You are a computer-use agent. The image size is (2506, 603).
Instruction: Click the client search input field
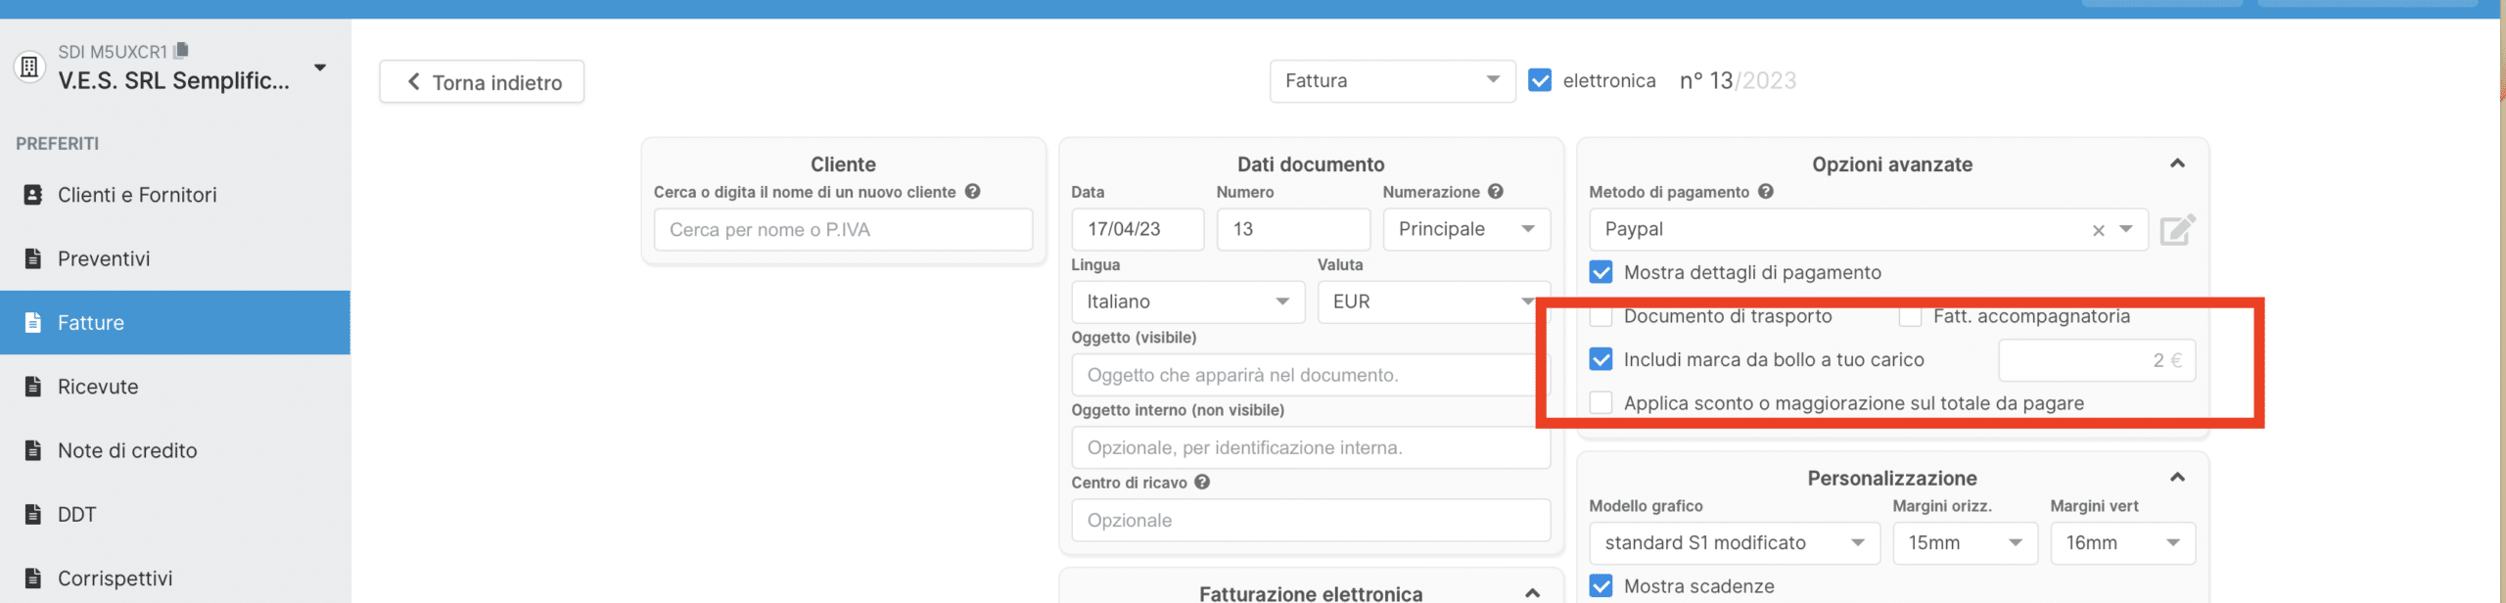pyautogui.click(x=843, y=230)
